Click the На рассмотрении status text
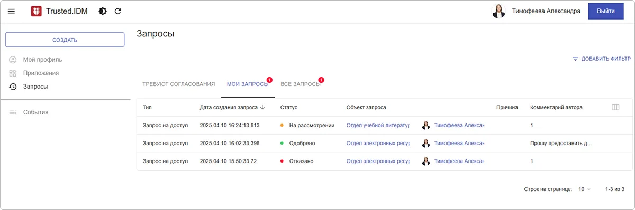This screenshot has height=210, width=635. pyautogui.click(x=312, y=126)
